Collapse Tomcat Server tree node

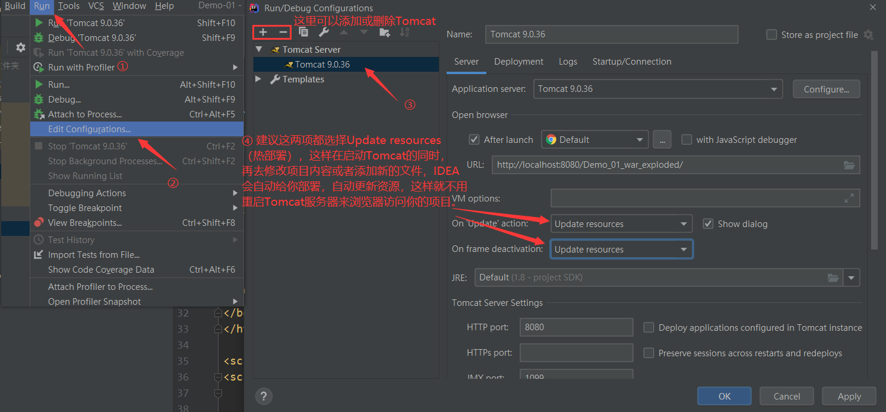[258, 49]
